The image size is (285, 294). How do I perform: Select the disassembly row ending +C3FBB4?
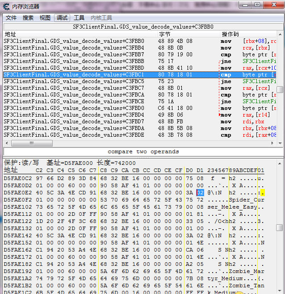pyautogui.click(x=140, y=48)
